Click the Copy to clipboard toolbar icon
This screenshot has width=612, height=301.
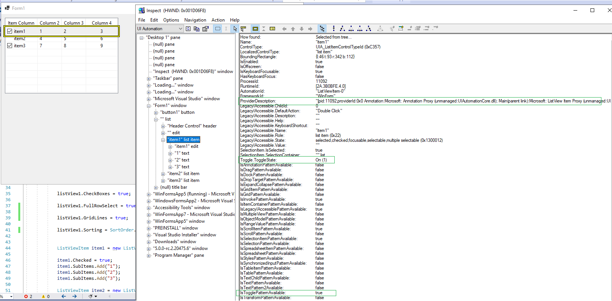click(x=196, y=29)
